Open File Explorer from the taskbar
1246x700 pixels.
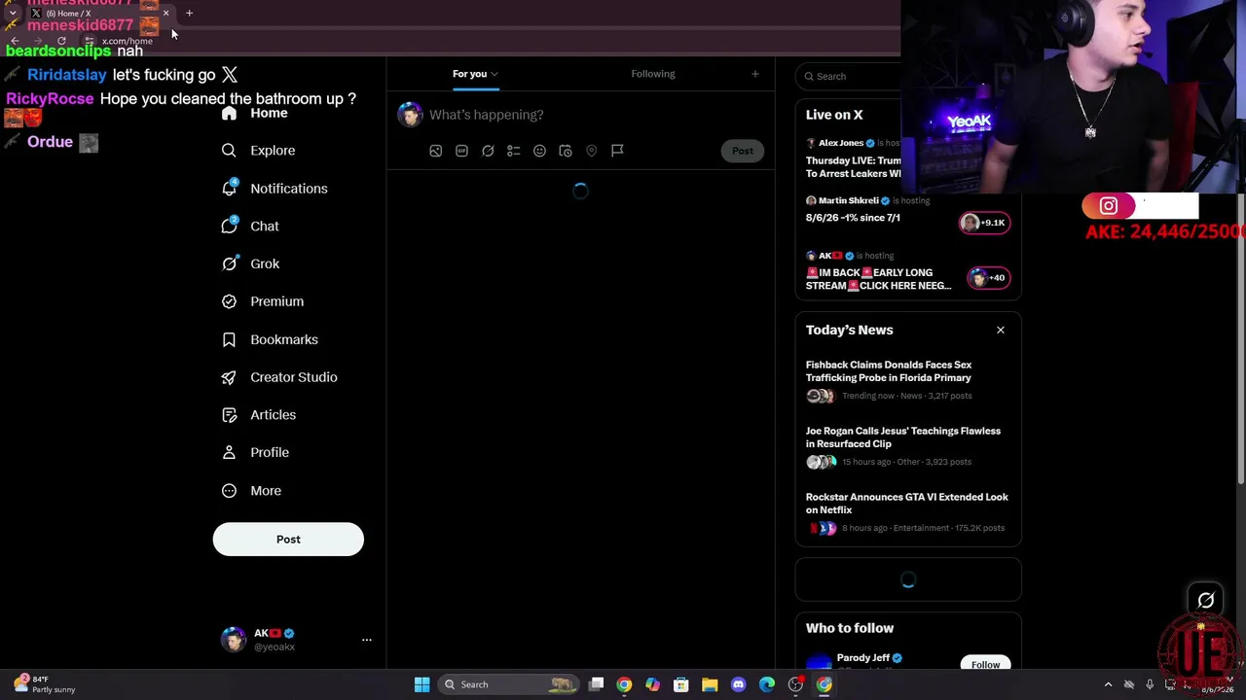click(x=710, y=684)
